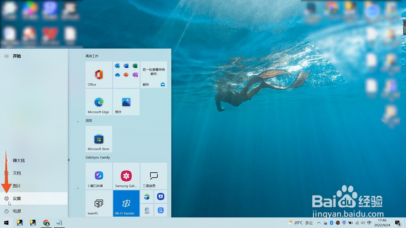Open the 三星信息 messages tile
This screenshot has height=228, width=406.
(154, 176)
